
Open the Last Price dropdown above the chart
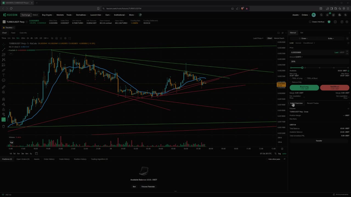point(258,38)
